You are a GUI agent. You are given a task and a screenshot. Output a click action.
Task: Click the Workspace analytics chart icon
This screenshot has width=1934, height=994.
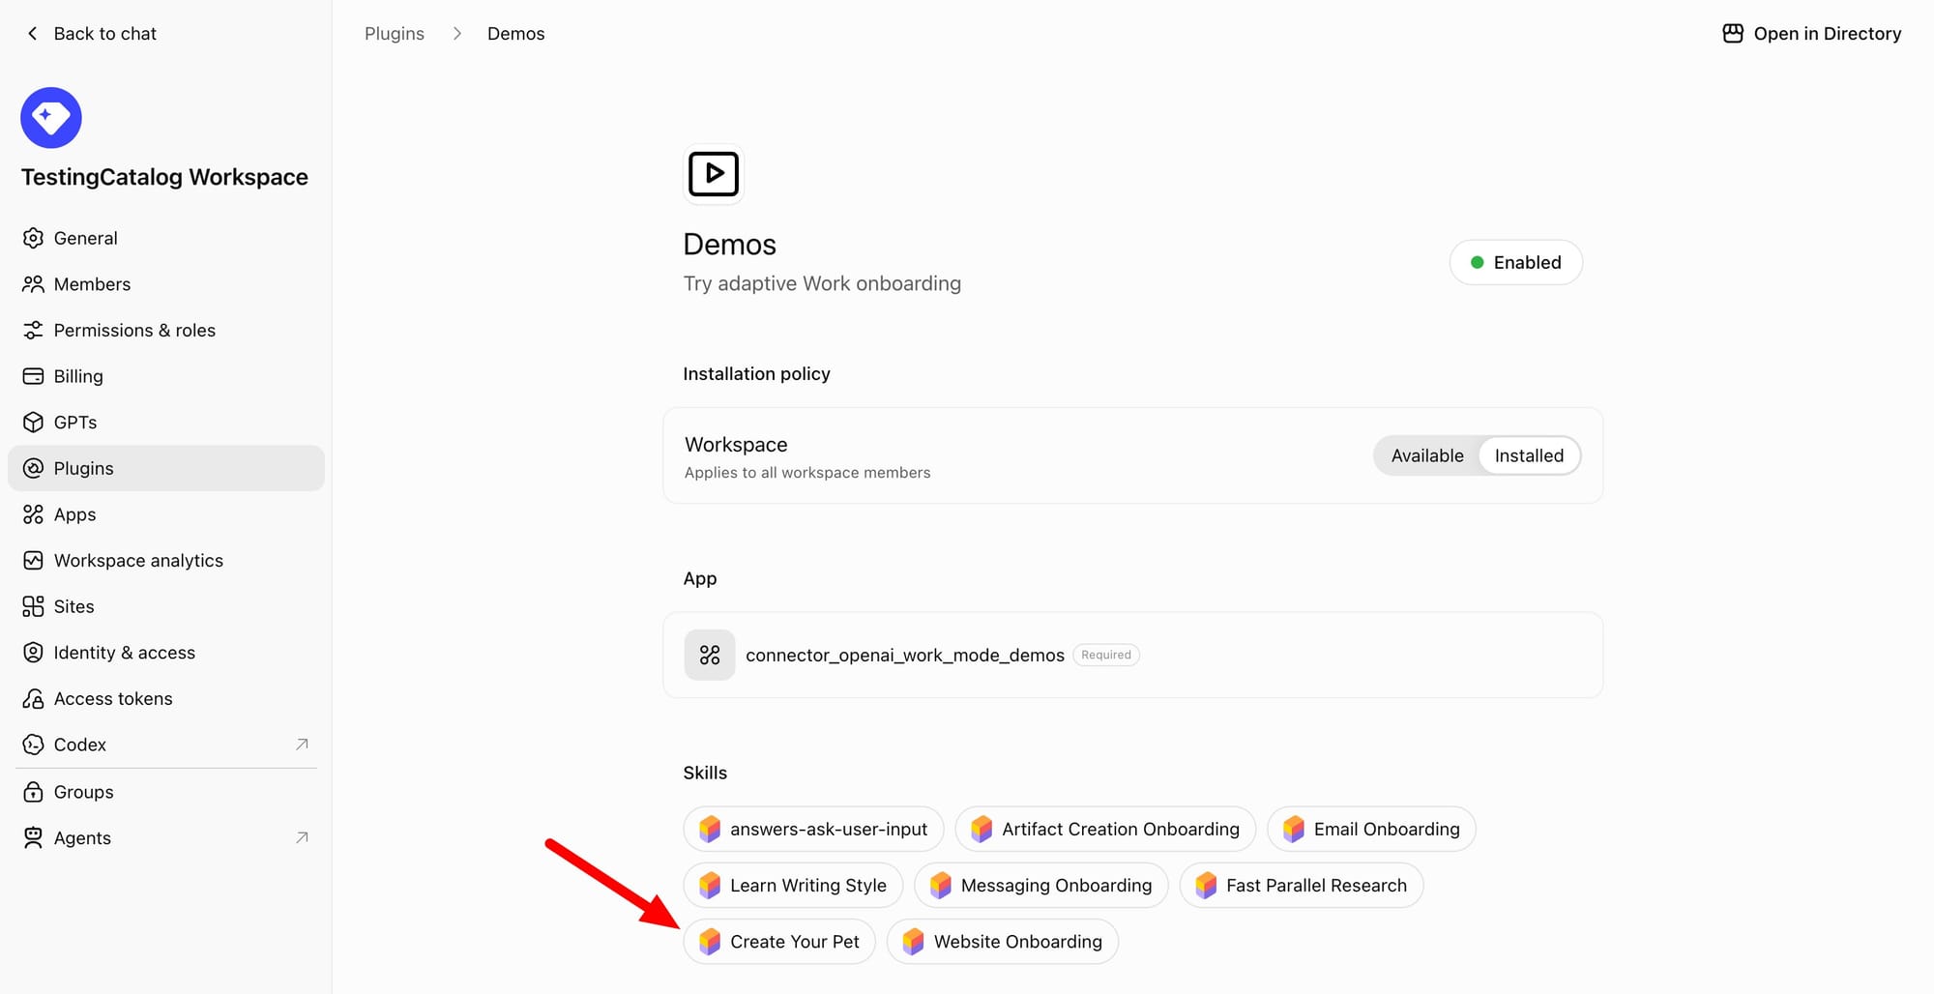pyautogui.click(x=33, y=561)
